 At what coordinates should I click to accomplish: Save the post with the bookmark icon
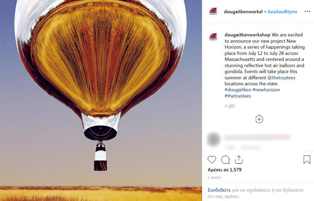coord(307,160)
